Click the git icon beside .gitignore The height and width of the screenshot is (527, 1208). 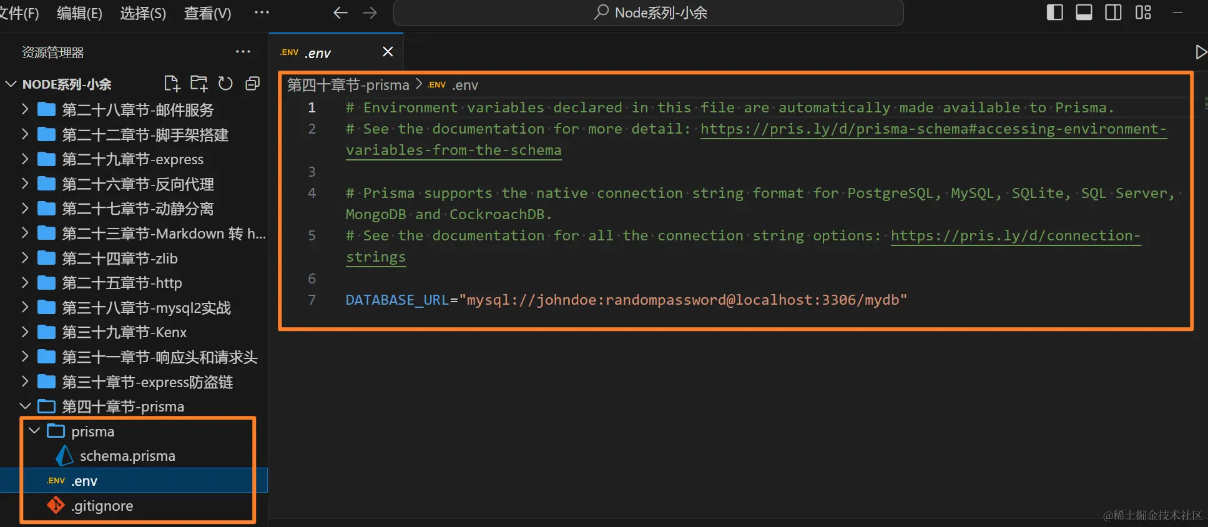click(x=56, y=505)
